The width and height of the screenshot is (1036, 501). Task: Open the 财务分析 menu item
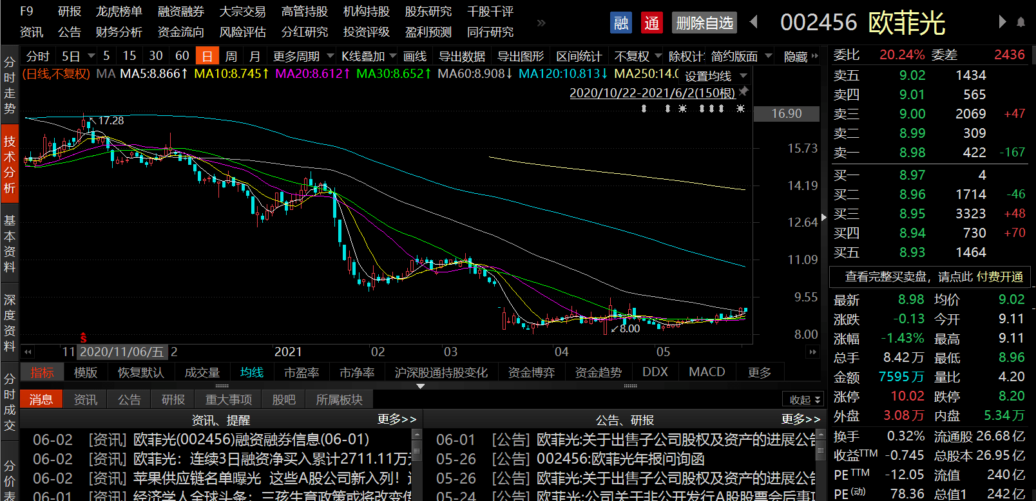[x=119, y=32]
